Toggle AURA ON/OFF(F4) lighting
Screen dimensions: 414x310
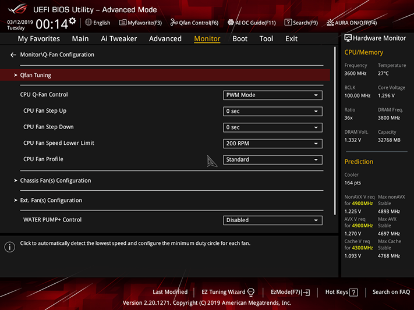pos(352,23)
